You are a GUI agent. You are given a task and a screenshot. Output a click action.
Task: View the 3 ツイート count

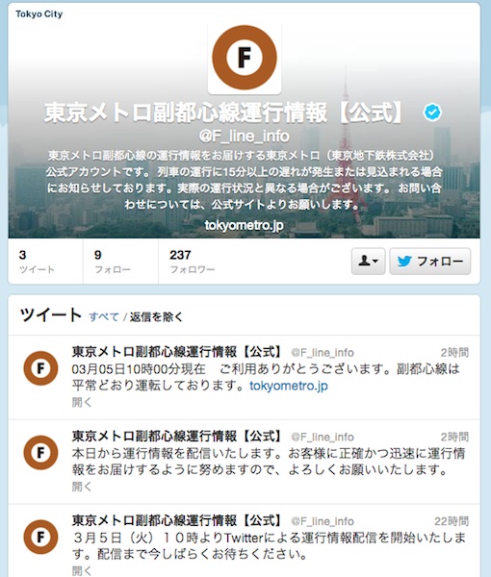tap(37, 262)
